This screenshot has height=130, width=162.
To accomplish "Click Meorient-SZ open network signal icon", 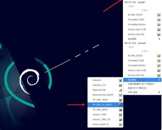I will (120, 90).
